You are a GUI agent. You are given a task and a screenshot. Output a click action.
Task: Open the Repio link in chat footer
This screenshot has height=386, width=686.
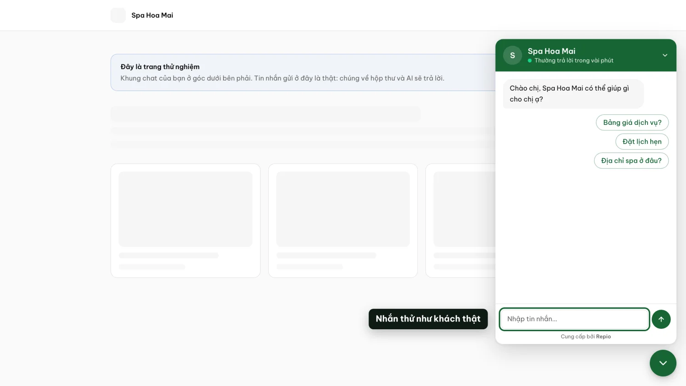[x=603, y=337]
